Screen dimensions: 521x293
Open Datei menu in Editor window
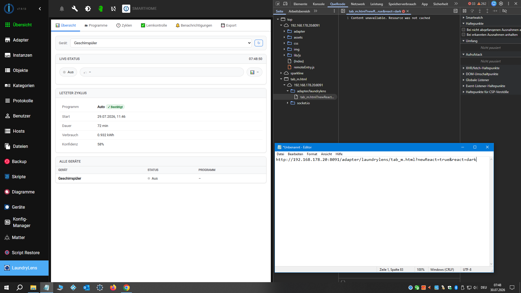(280, 154)
